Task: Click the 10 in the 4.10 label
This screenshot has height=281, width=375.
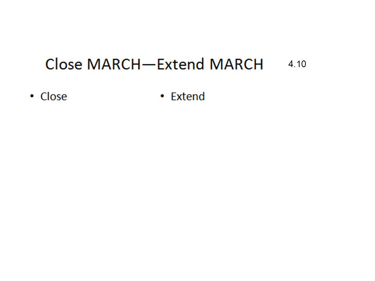Action: tap(301, 64)
